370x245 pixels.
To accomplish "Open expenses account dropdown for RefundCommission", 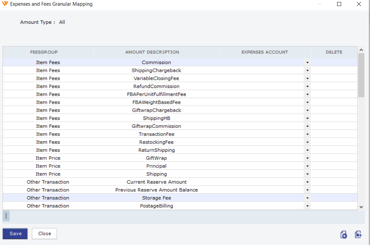I will click(x=308, y=86).
